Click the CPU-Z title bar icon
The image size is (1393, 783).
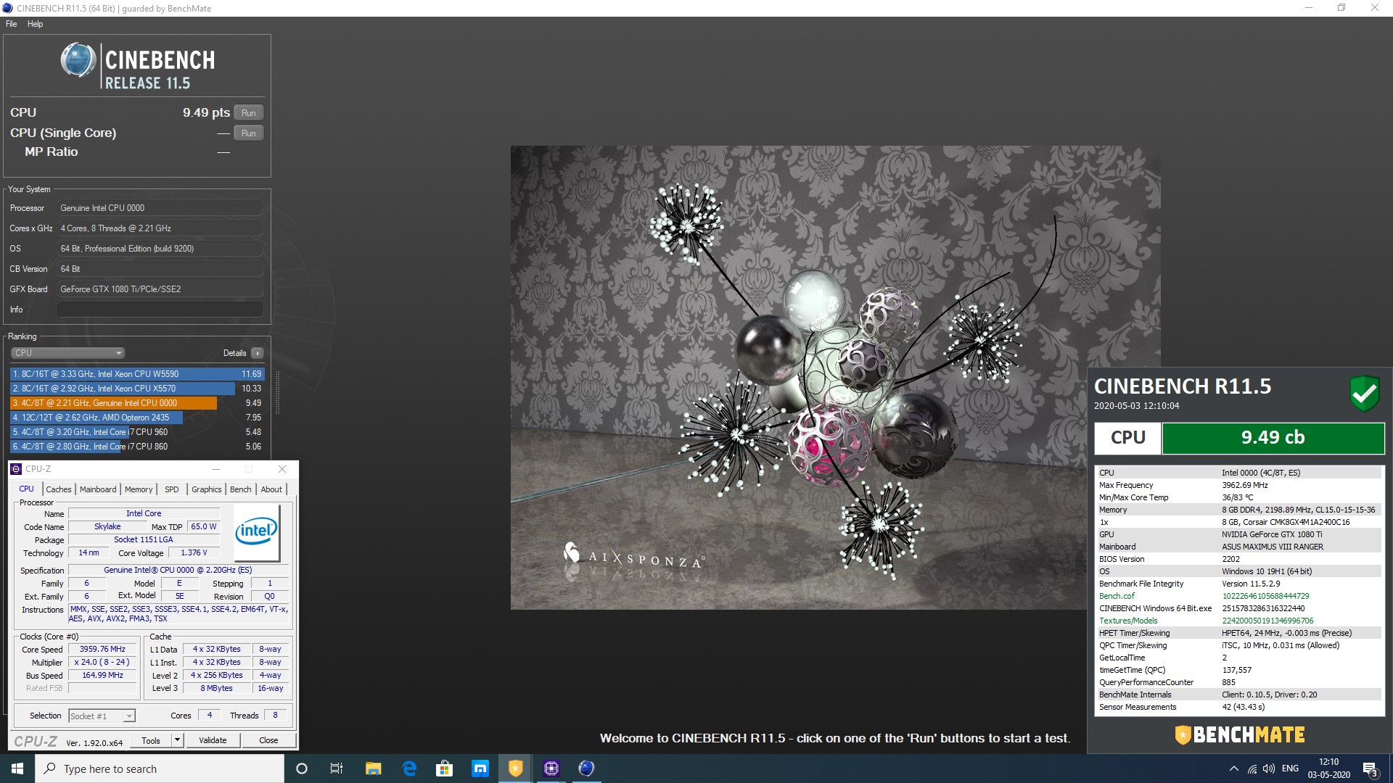(x=17, y=469)
